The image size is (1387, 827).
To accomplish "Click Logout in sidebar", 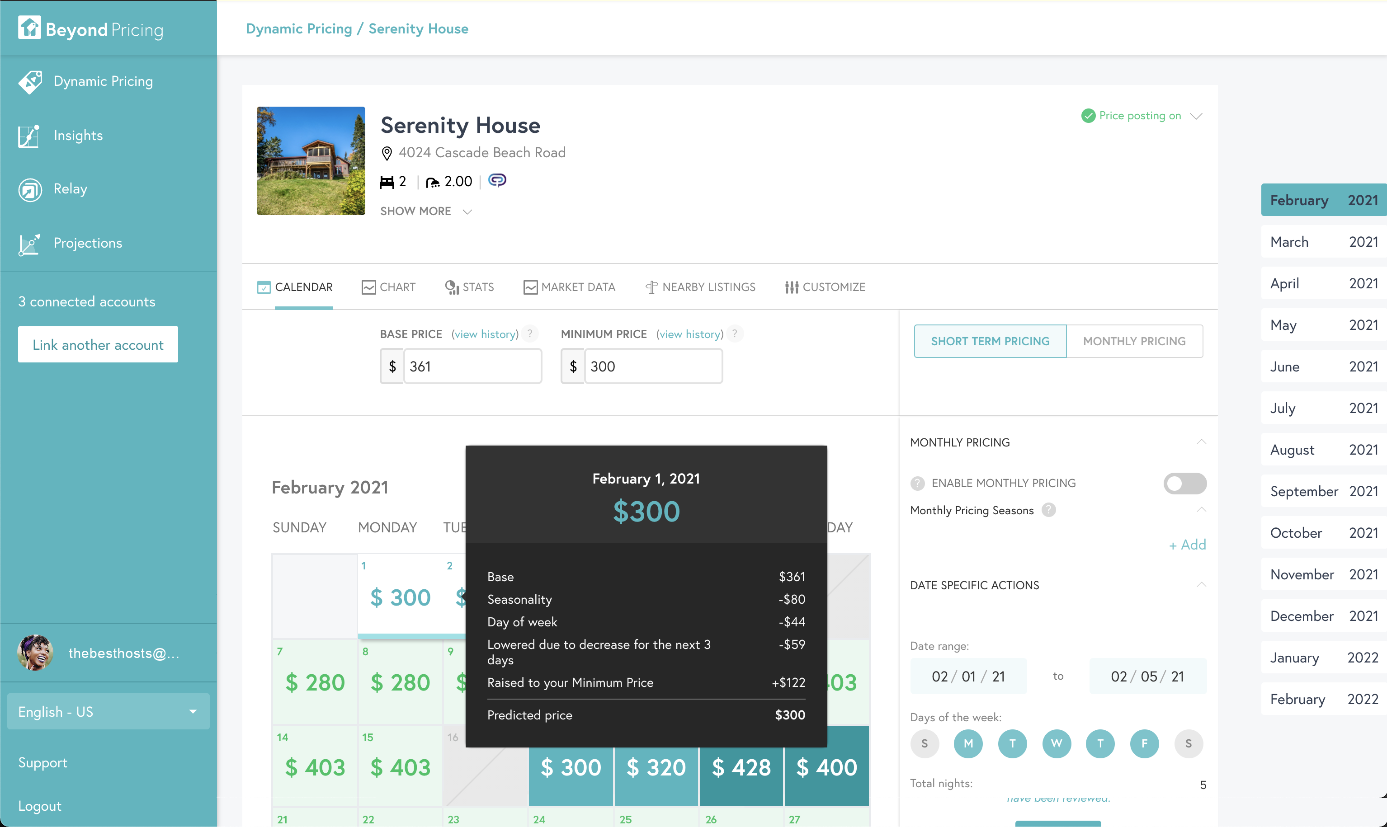I will 40,806.
